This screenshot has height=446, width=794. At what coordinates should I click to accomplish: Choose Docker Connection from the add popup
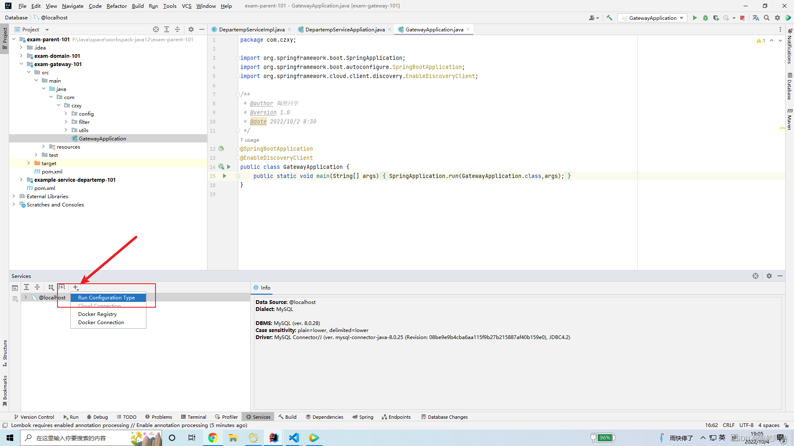(x=100, y=322)
